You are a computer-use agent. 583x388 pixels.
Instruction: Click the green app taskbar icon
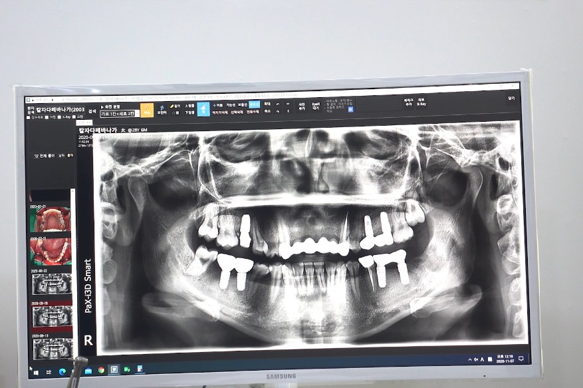tap(127, 369)
